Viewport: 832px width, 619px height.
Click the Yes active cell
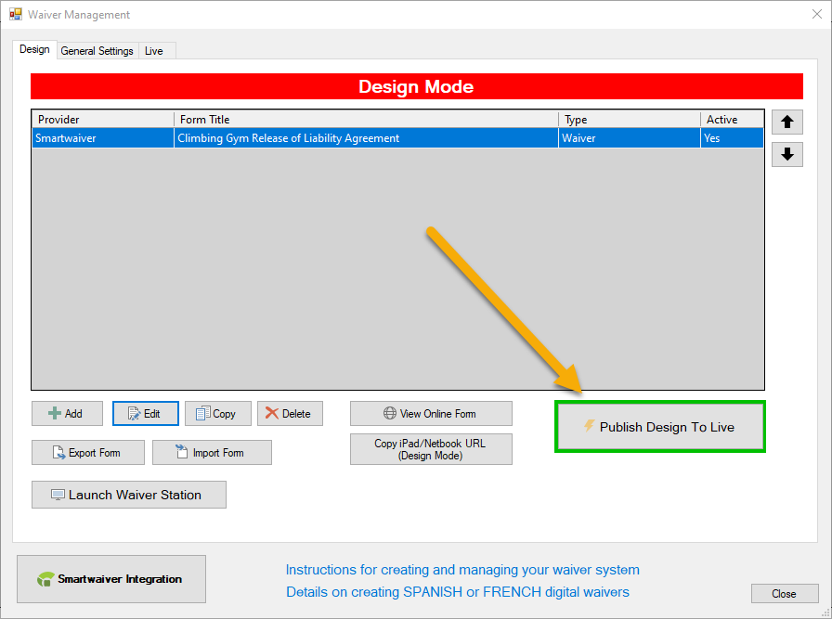(733, 138)
